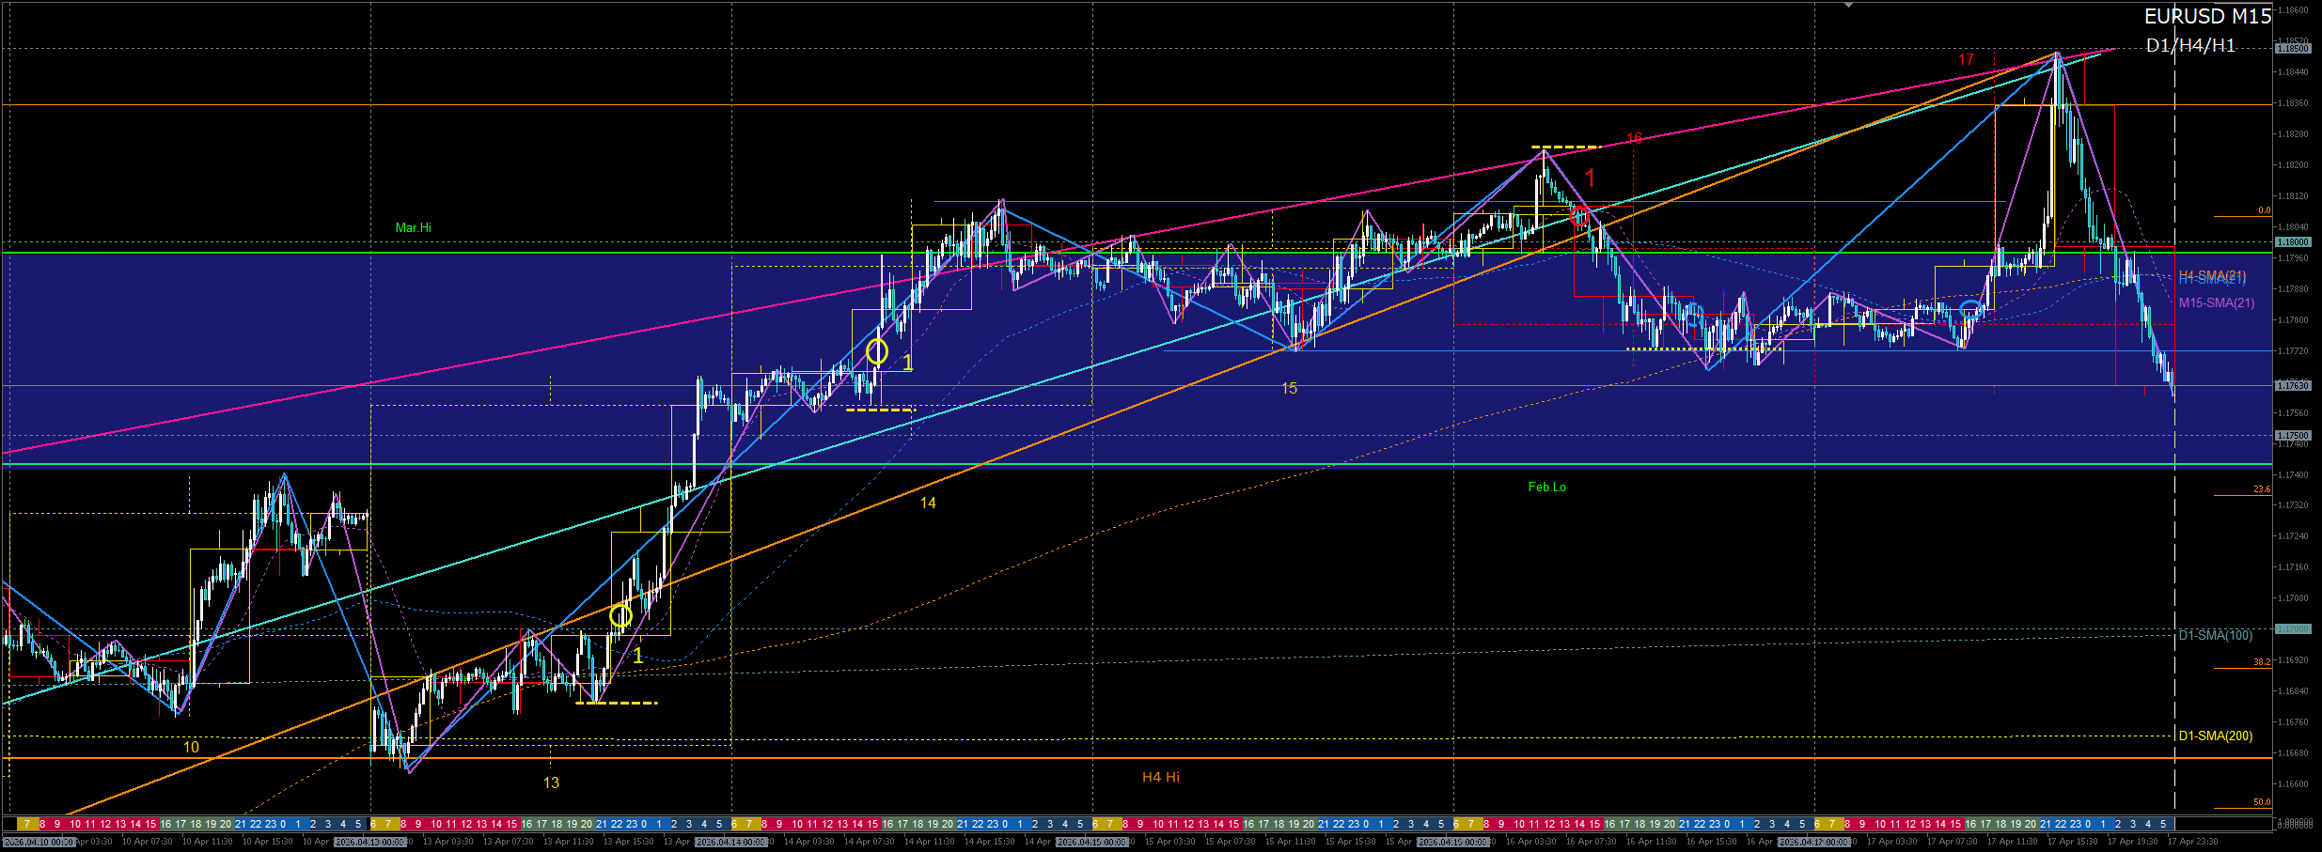Click the red circle marker below the red 1

tap(1579, 217)
